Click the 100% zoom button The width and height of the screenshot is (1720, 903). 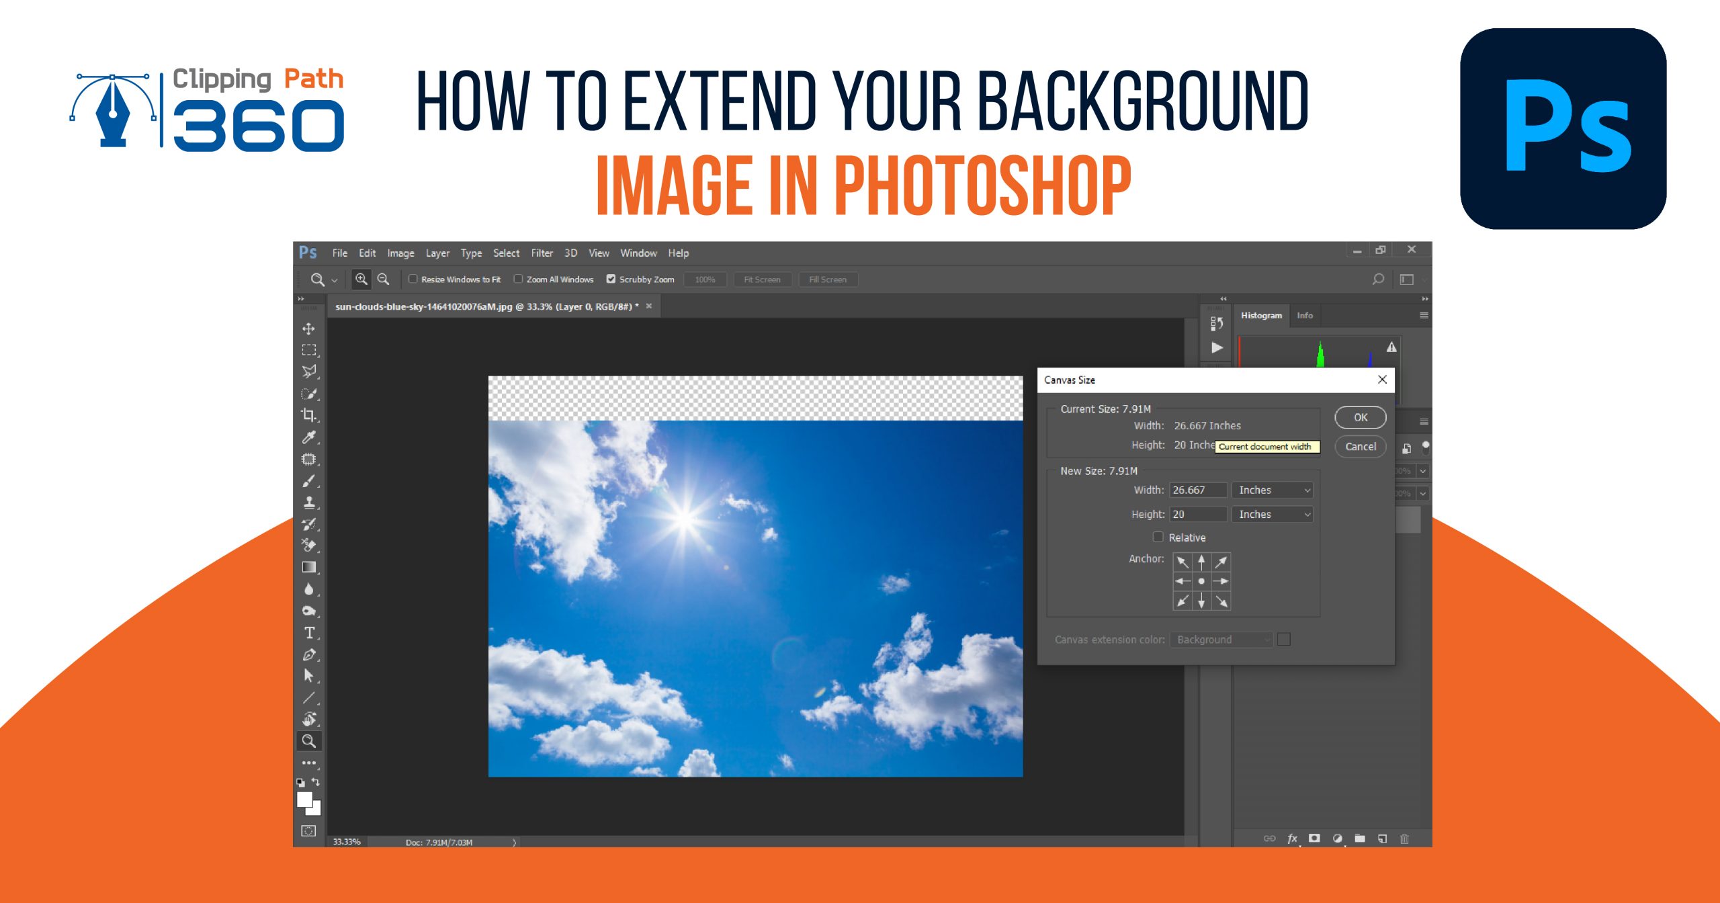(705, 279)
